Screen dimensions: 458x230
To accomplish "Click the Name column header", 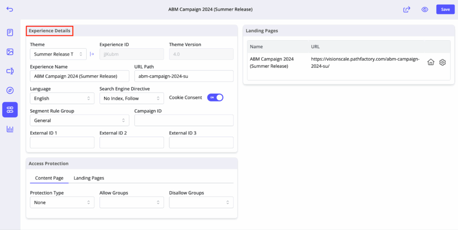I will tap(257, 47).
